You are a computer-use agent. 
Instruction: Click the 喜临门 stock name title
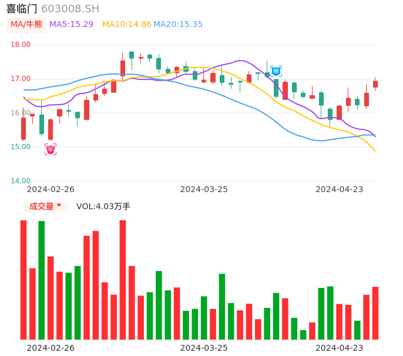coord(22,9)
